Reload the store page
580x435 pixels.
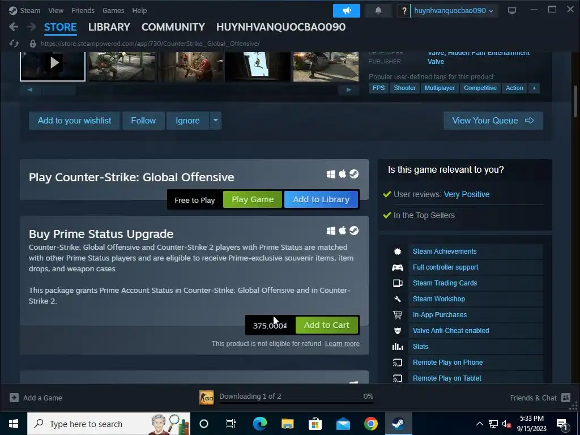(x=14, y=44)
